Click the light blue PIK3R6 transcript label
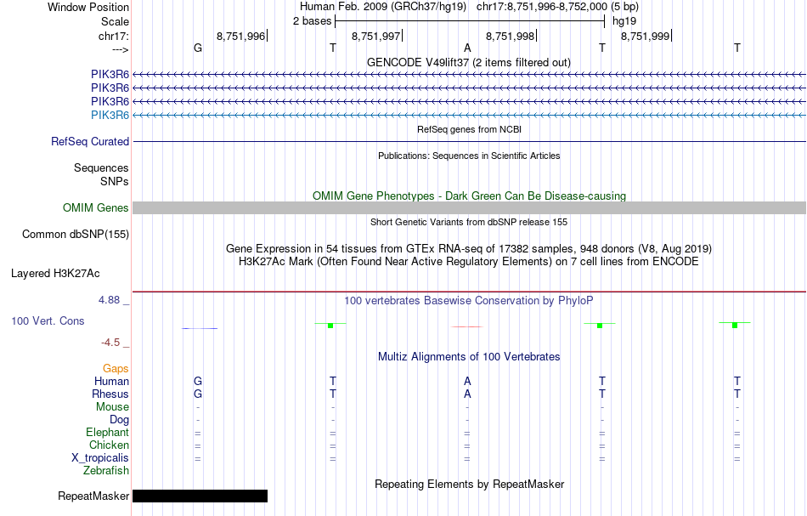807x516 pixels. point(110,115)
